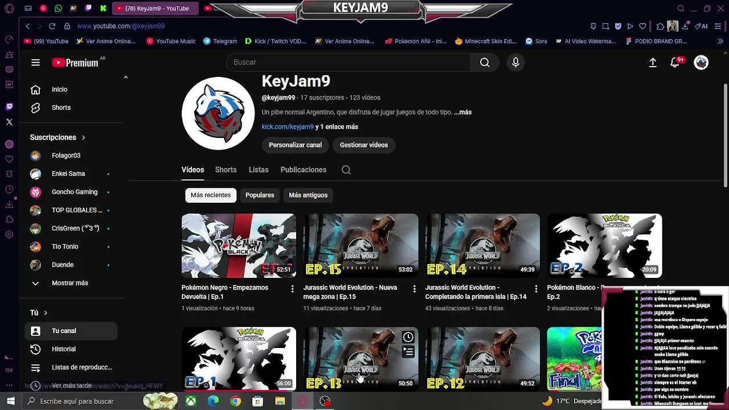The image size is (729, 410).
Task: Switch to Listas tab
Action: [259, 170]
